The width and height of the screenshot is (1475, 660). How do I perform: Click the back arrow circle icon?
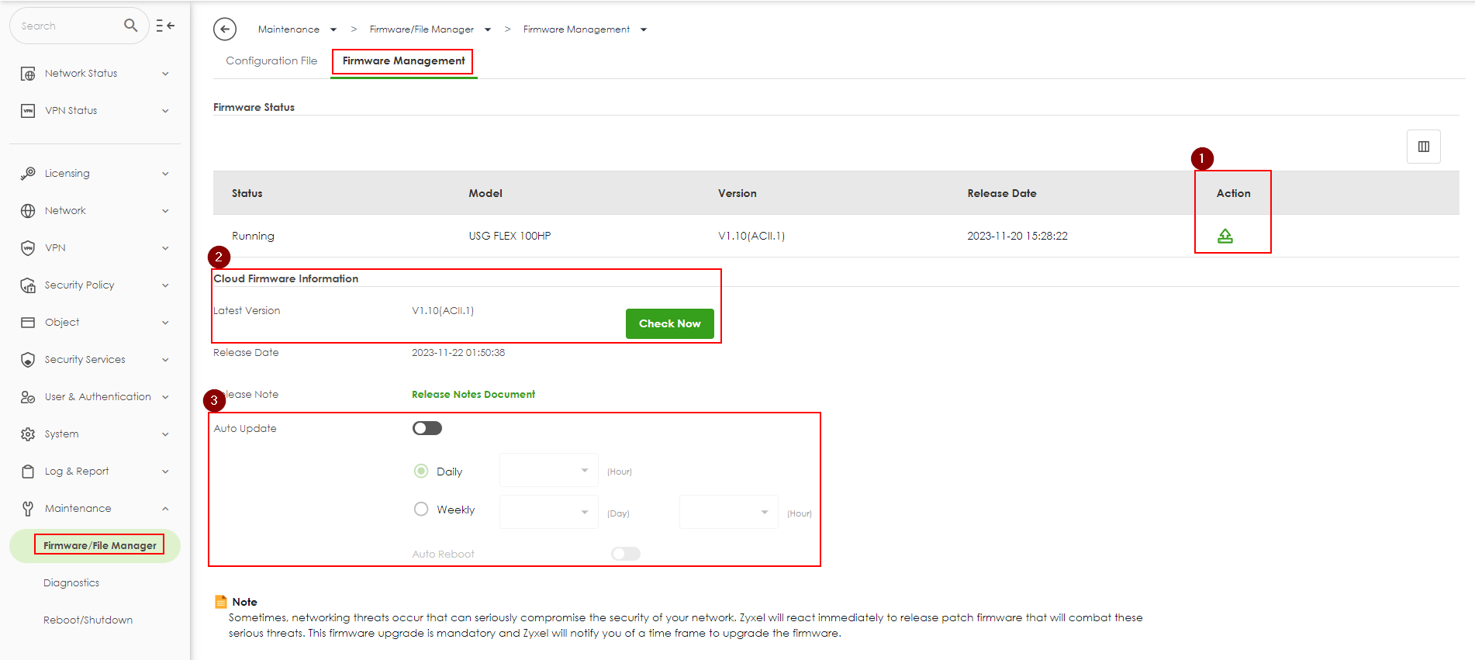coord(225,29)
